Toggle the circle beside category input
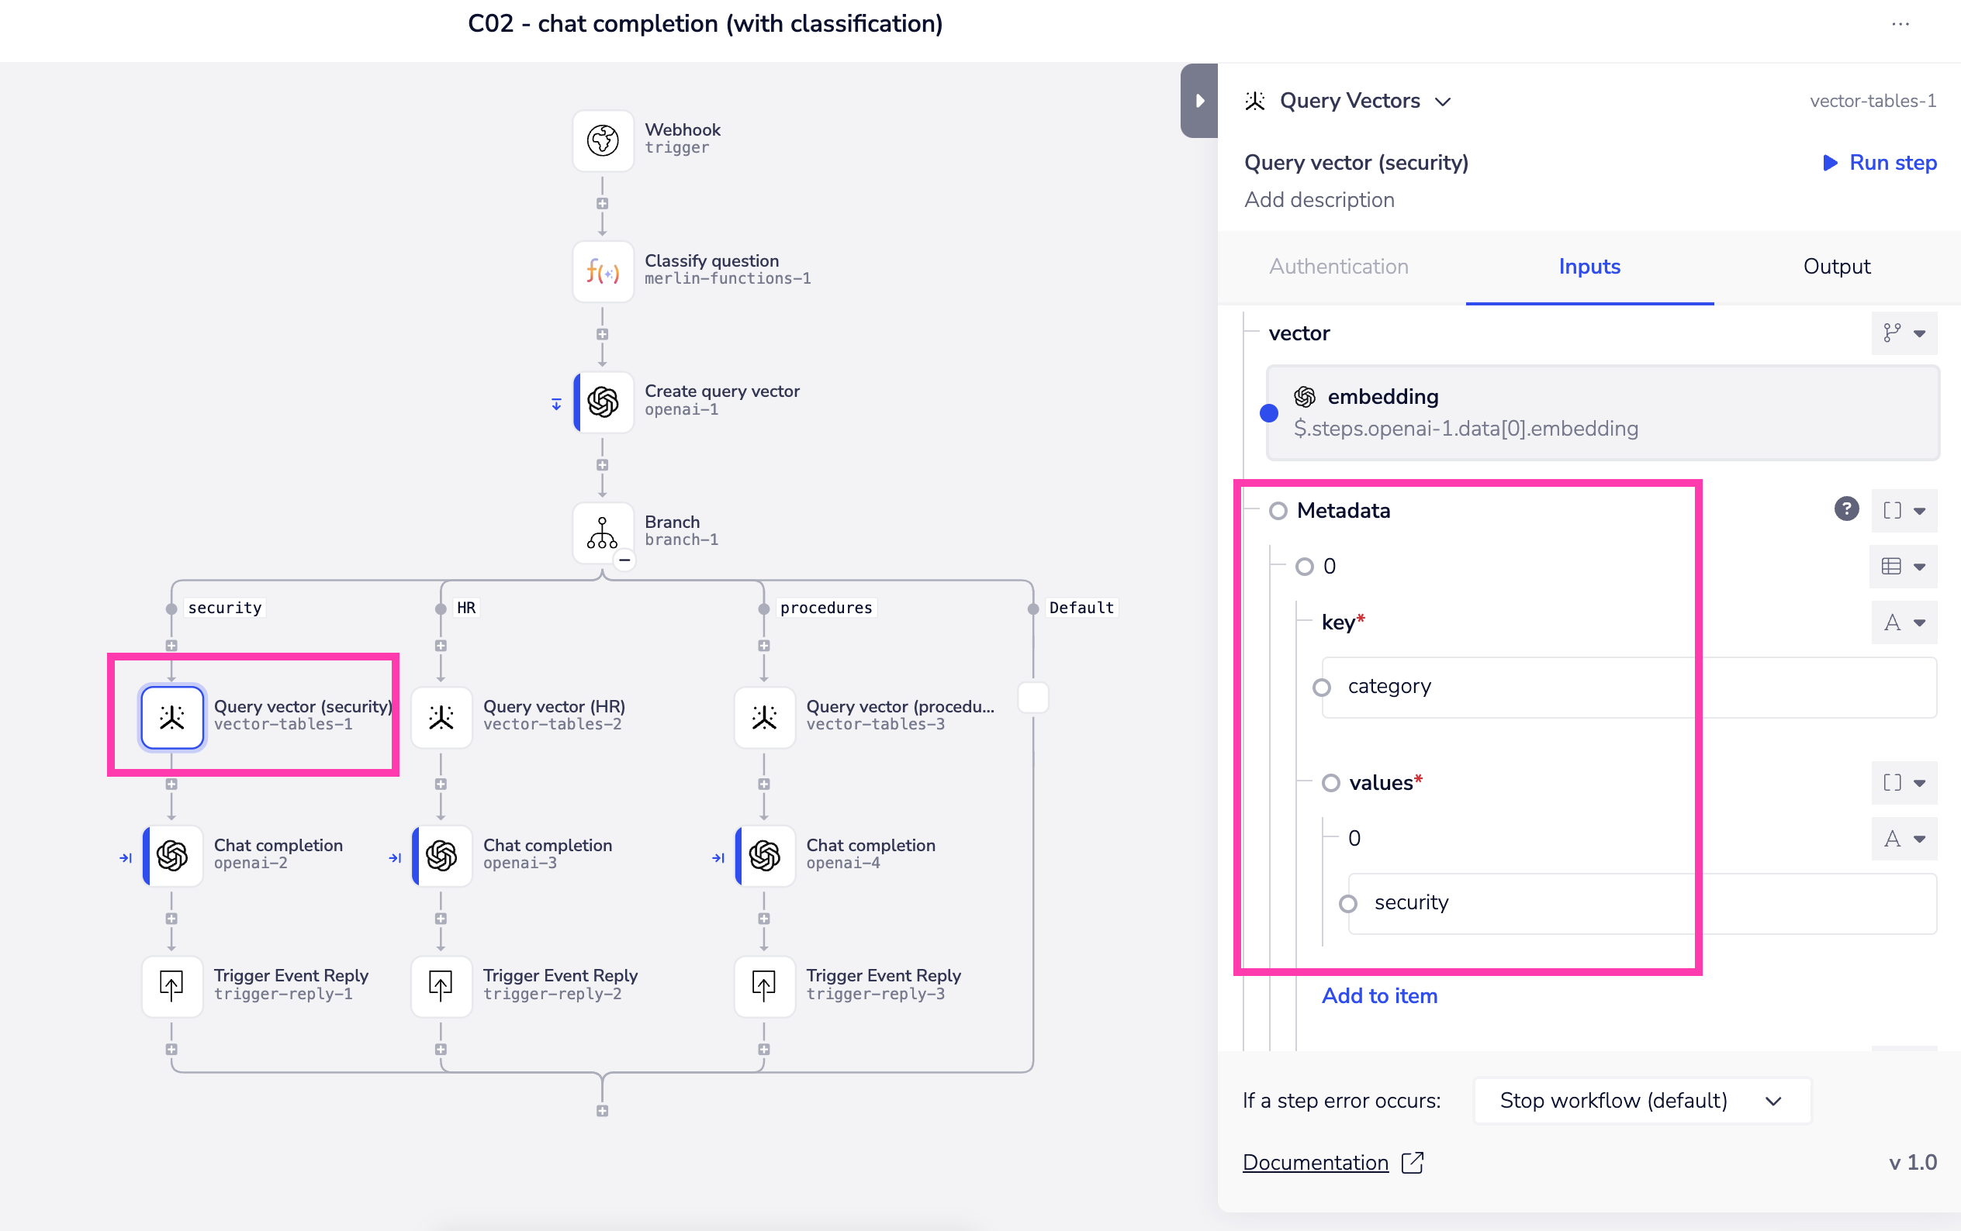This screenshot has width=1961, height=1231. [1321, 688]
